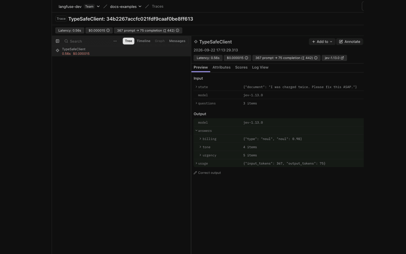Open the Add to dropdown menu
This screenshot has height=254, width=406.
pos(322,42)
